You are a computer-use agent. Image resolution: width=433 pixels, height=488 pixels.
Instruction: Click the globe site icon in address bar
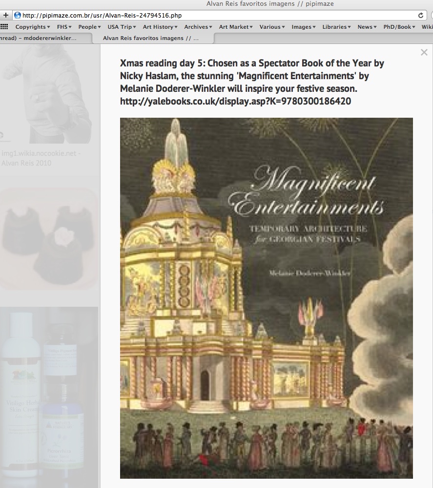[x=18, y=15]
